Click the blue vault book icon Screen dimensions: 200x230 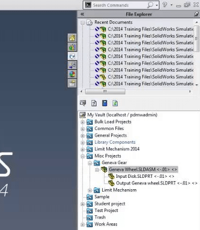click(104, 103)
